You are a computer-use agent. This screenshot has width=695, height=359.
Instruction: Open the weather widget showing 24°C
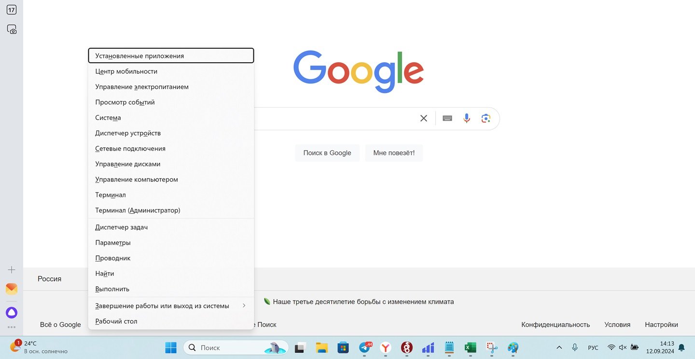pos(39,347)
